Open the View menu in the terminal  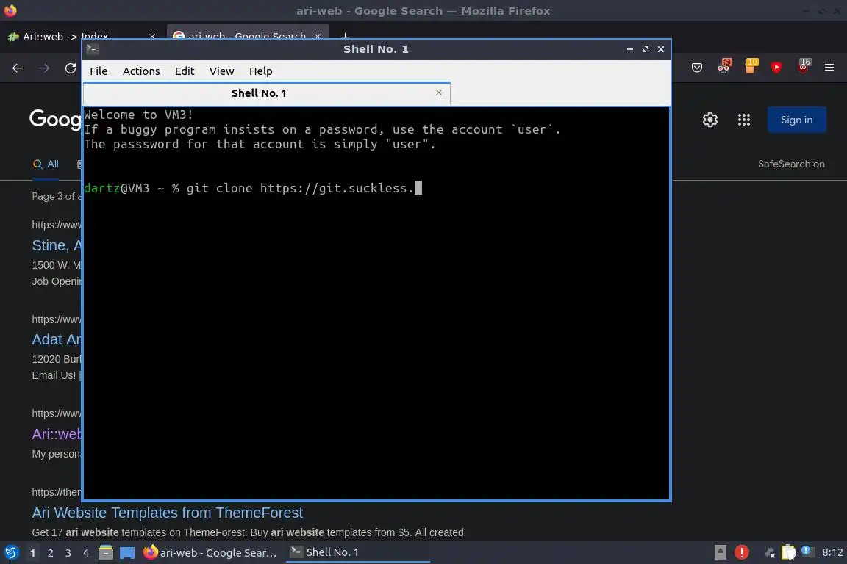pyautogui.click(x=221, y=71)
